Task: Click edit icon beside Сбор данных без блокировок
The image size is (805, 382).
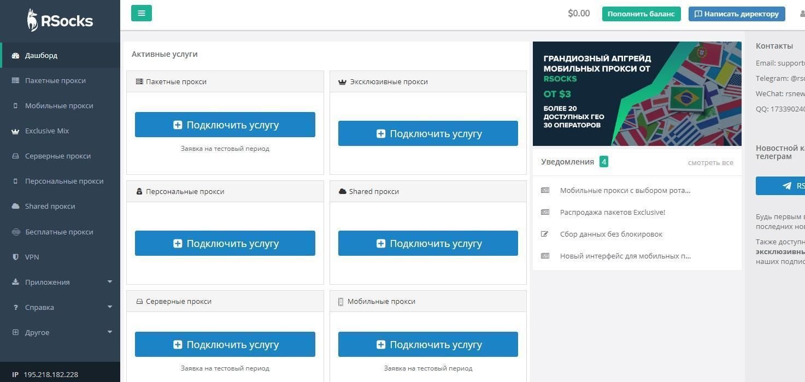Action: point(545,234)
